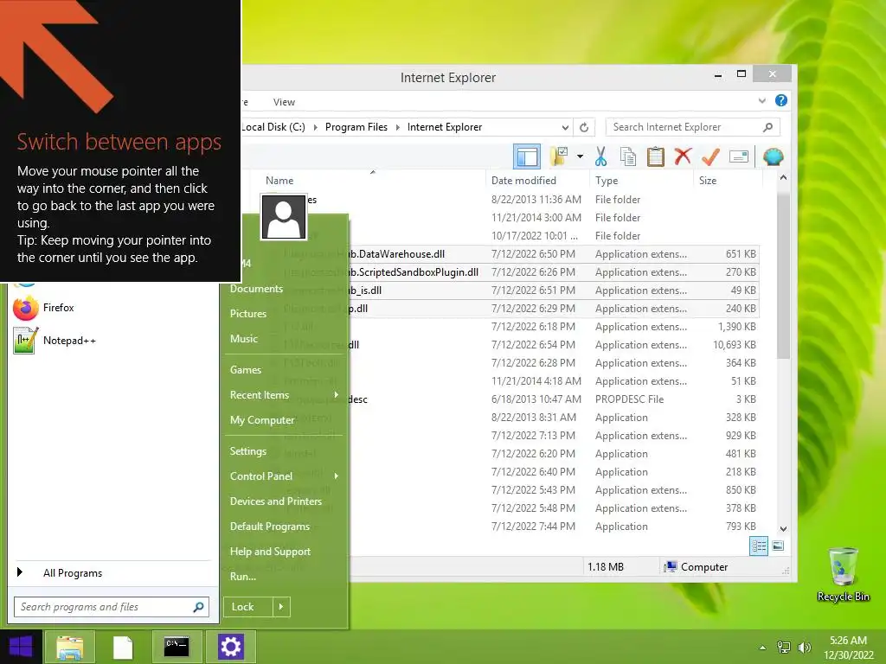Click the Copy documents icon
The height and width of the screenshot is (664, 886).
click(628, 156)
